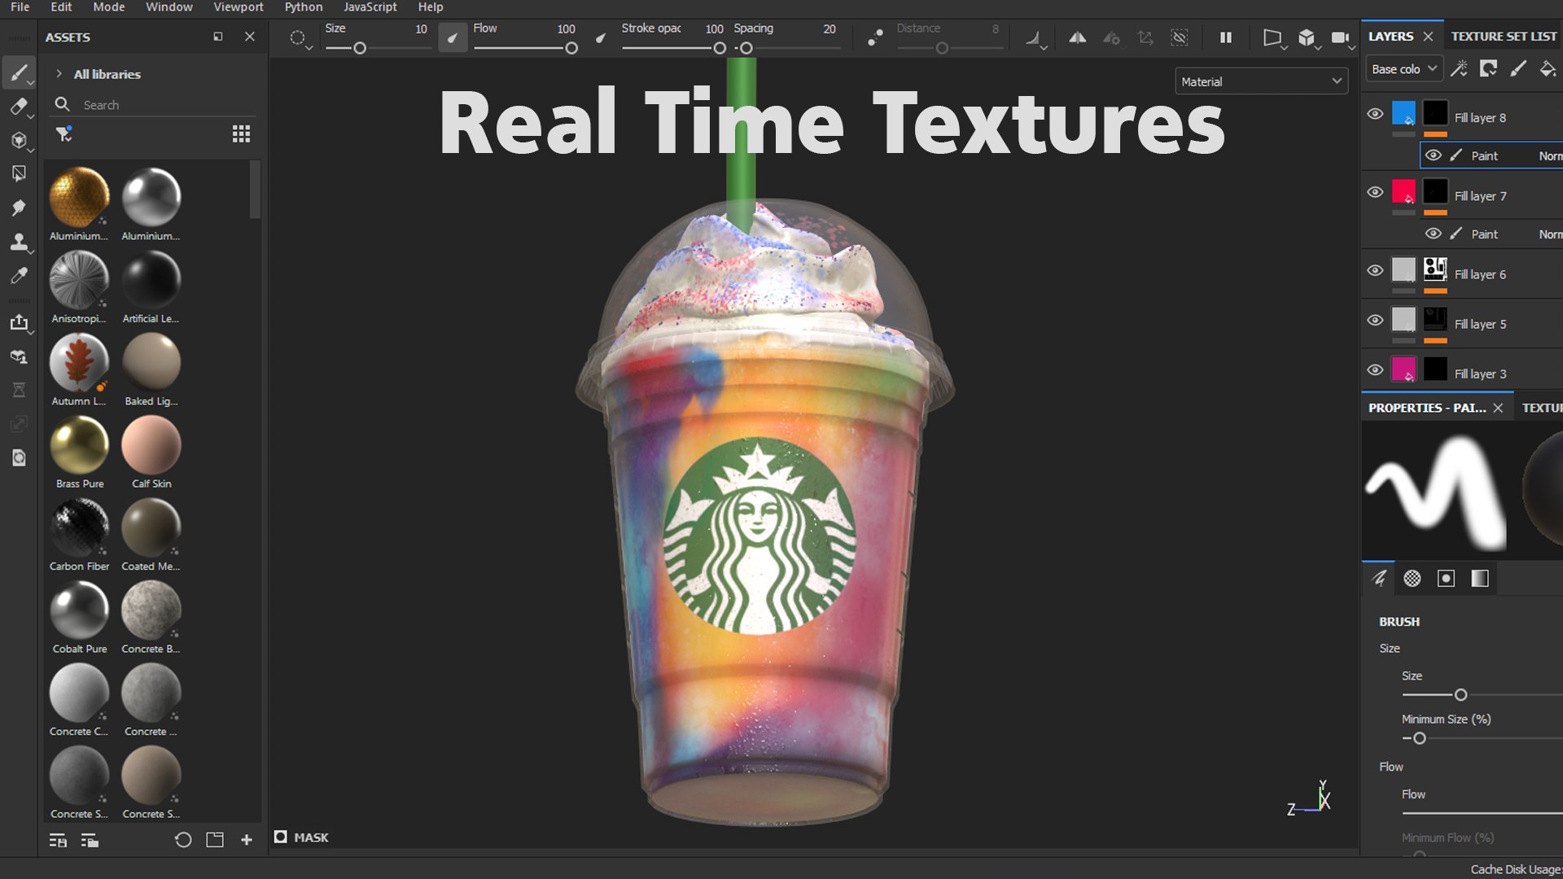The width and height of the screenshot is (1563, 879).
Task: Hide Fill layer 3
Action: pos(1375,370)
